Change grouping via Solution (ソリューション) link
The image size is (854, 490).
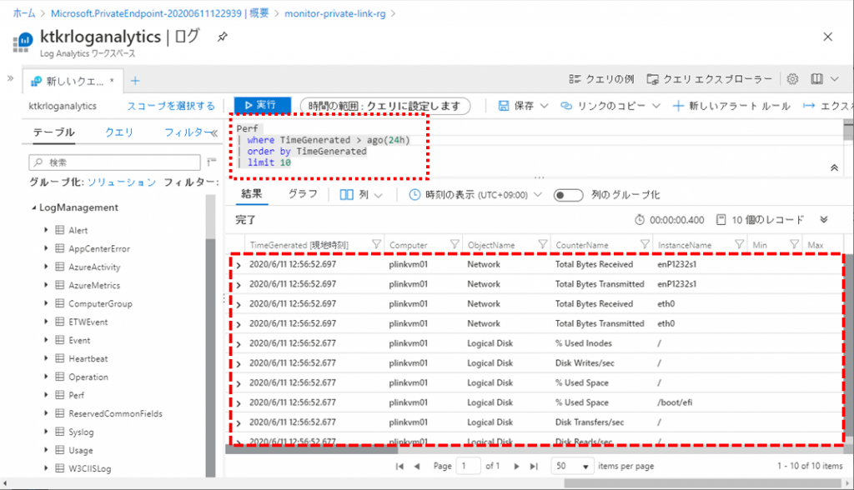122,182
